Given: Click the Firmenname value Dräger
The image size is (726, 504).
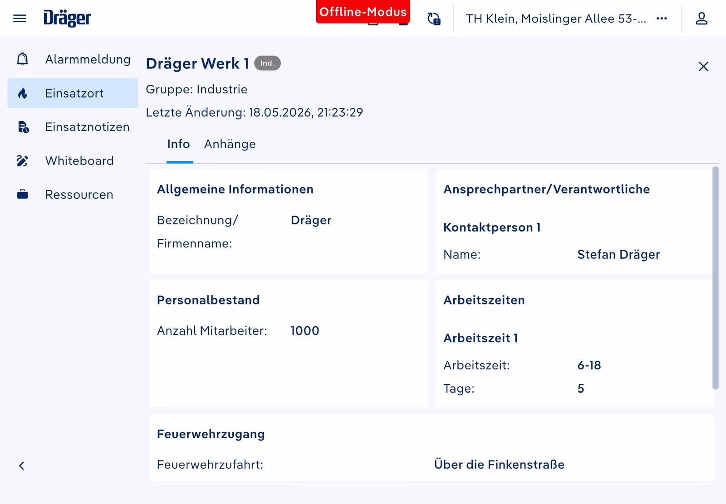Looking at the screenshot, I should point(311,220).
